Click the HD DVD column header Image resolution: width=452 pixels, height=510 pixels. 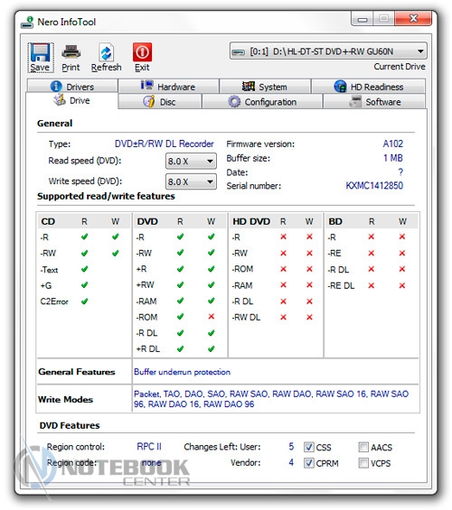click(251, 221)
